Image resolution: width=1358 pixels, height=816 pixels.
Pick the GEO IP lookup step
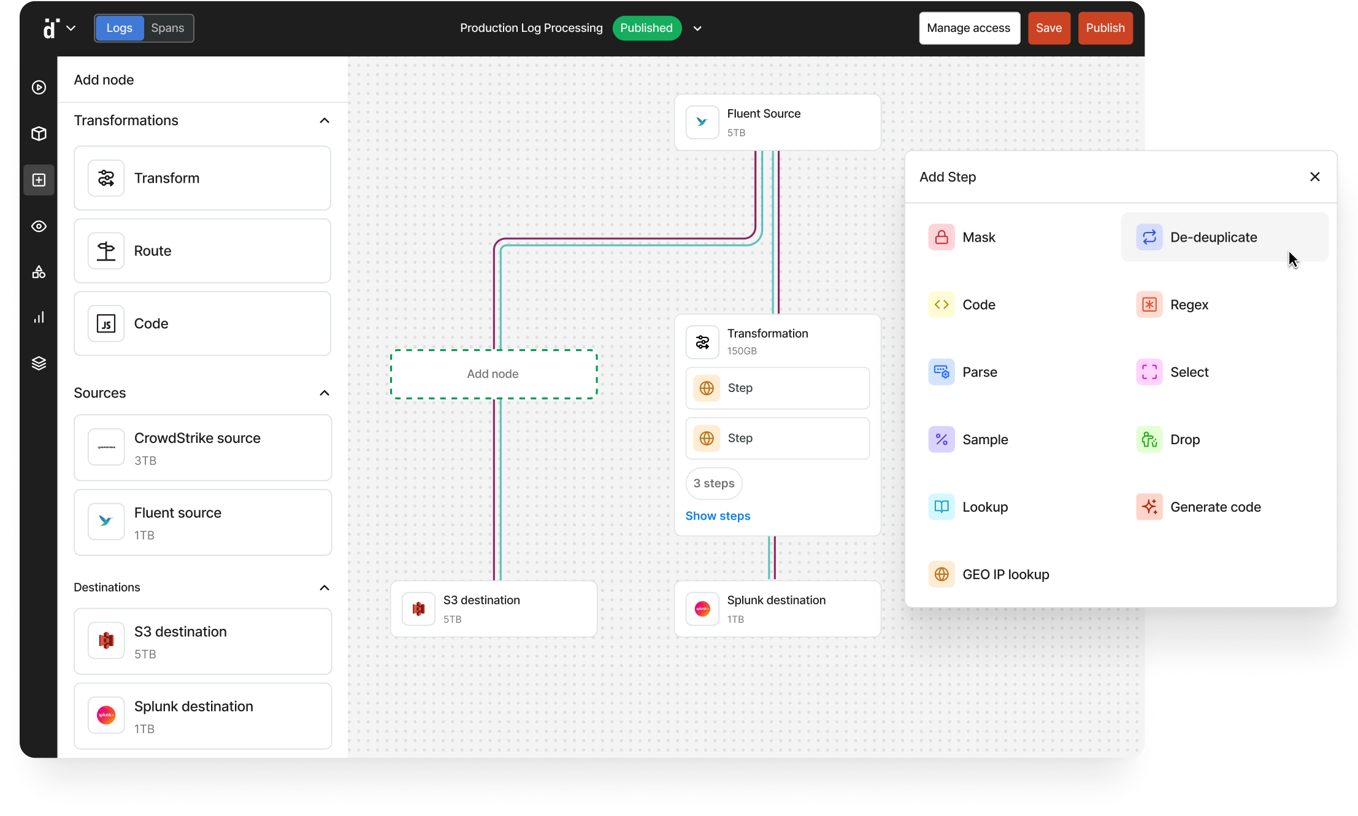(x=1005, y=575)
